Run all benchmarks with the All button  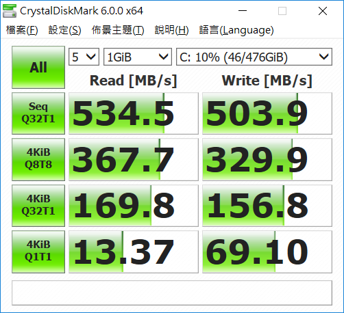[38, 67]
